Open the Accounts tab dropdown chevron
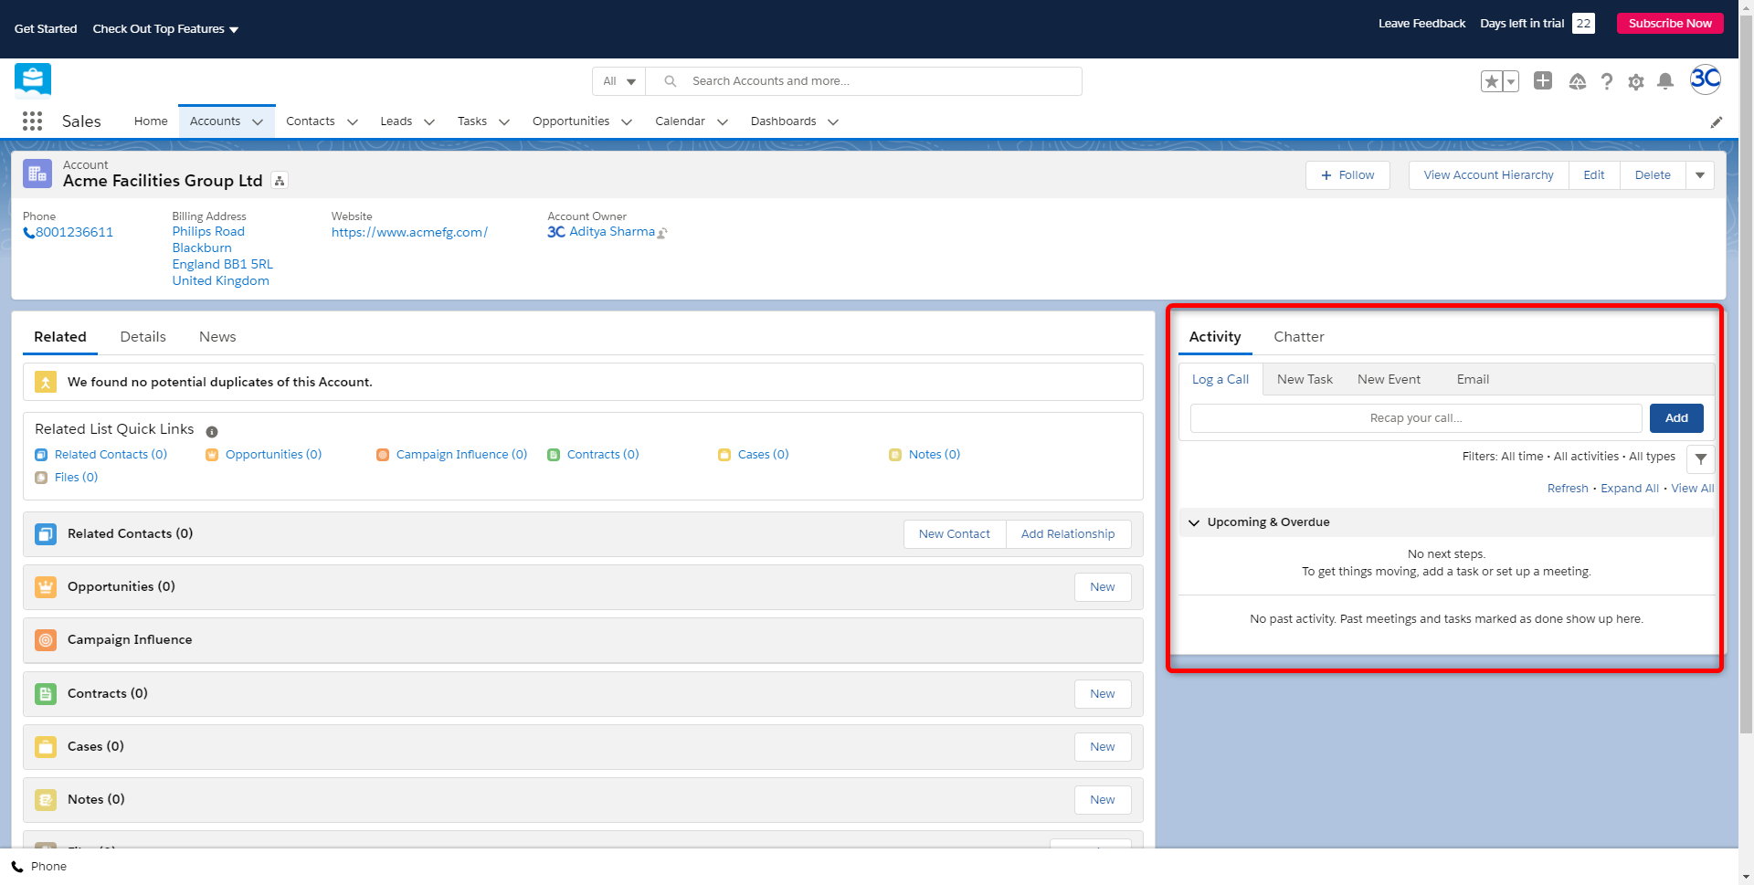Viewport: 1754px width, 885px height. [258, 121]
